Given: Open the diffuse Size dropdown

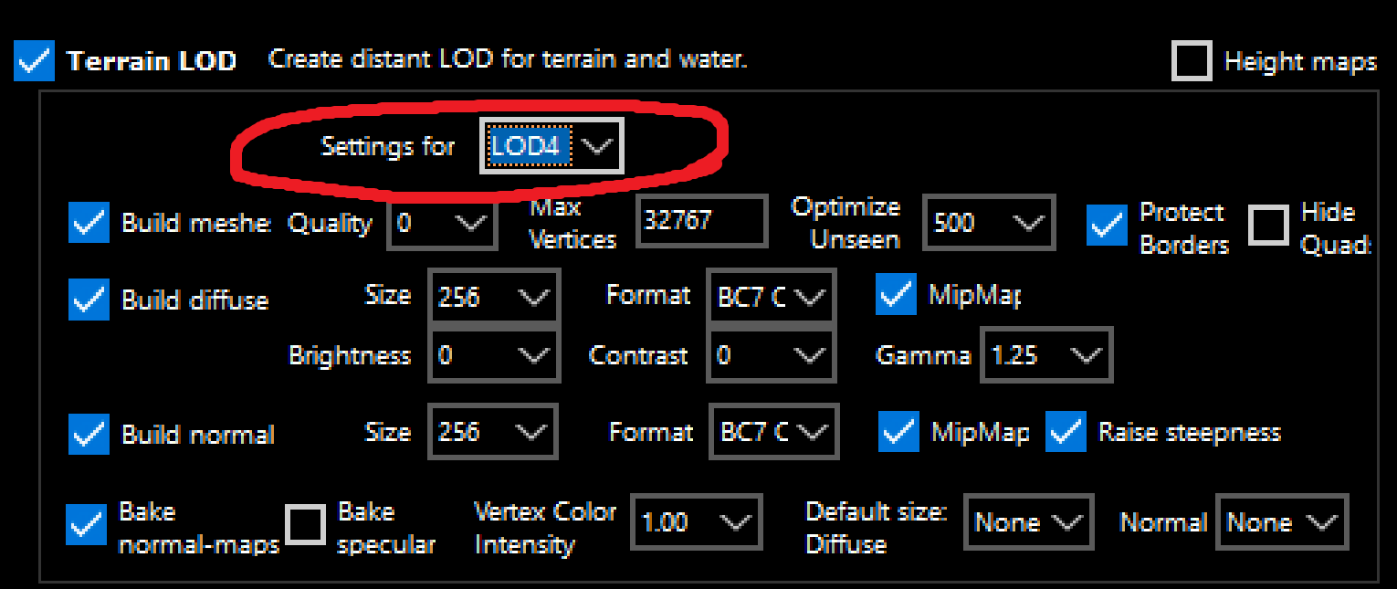Looking at the screenshot, I should pos(493,297).
